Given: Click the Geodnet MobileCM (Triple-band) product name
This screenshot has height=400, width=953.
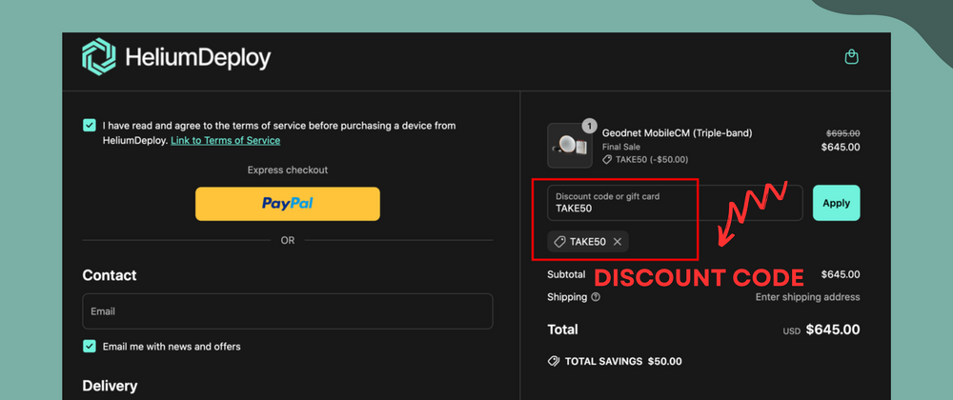Looking at the screenshot, I should (x=679, y=133).
